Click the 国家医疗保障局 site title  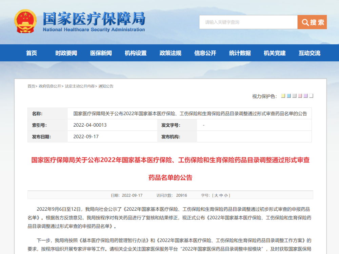pos(94,19)
